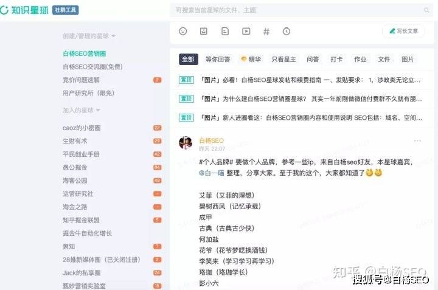This screenshot has height=290, width=438.
Task: Open 生财有术 planet
Action: point(75,141)
